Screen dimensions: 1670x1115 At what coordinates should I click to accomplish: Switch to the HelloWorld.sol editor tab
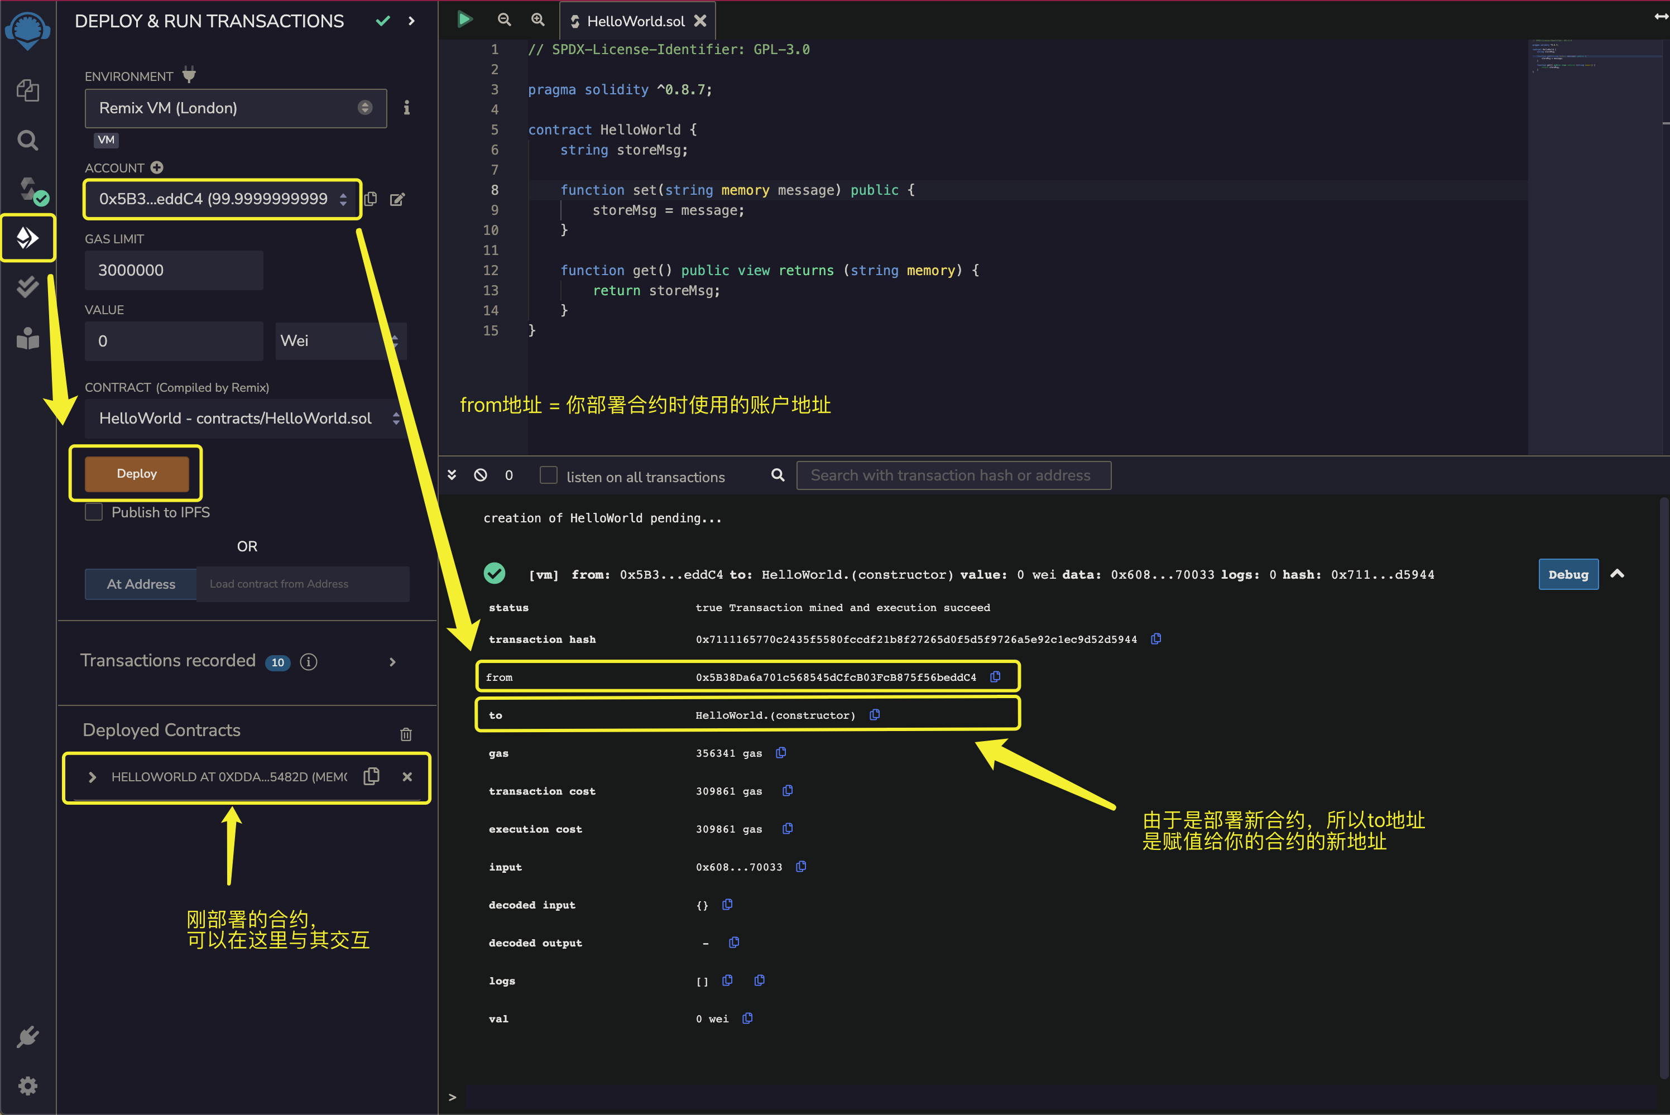click(x=635, y=21)
